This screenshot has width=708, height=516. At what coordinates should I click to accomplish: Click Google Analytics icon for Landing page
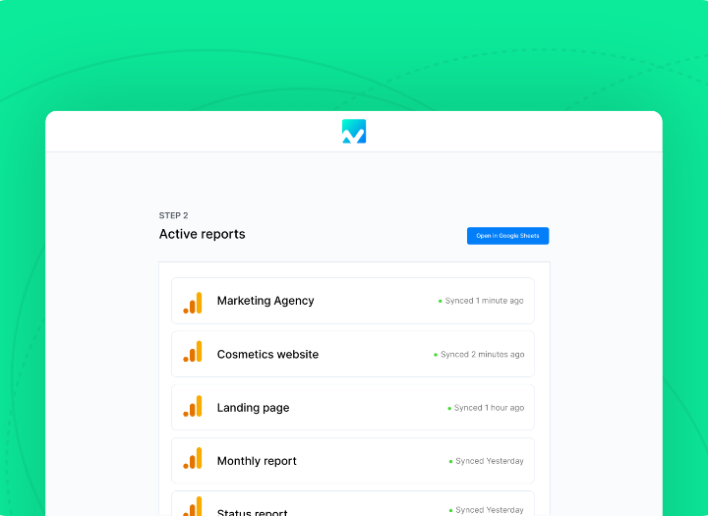pos(193,405)
